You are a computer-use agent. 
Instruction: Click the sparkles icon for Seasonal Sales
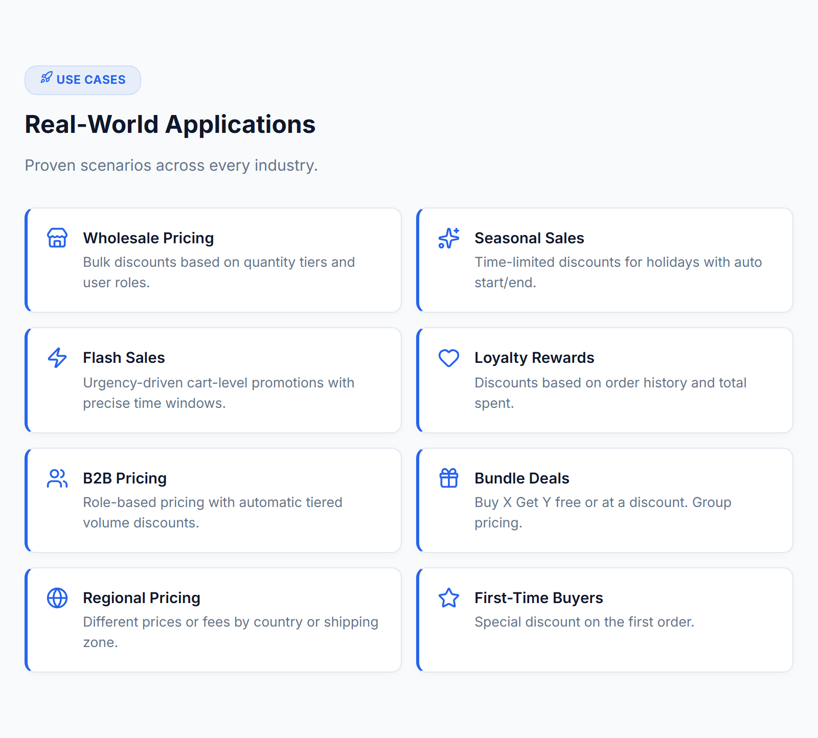tap(449, 238)
